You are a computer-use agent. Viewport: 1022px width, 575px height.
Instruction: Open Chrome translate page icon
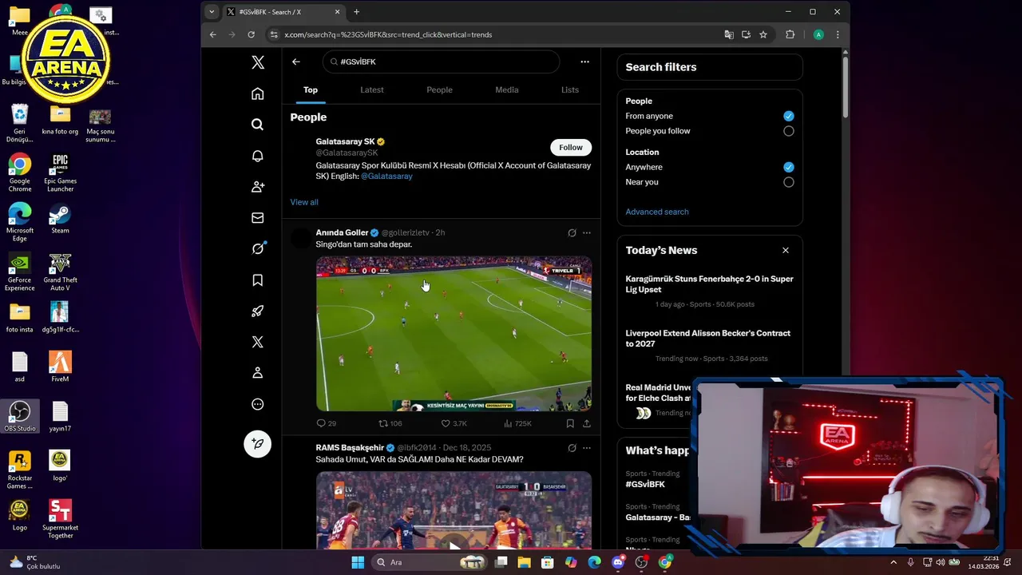(x=728, y=34)
